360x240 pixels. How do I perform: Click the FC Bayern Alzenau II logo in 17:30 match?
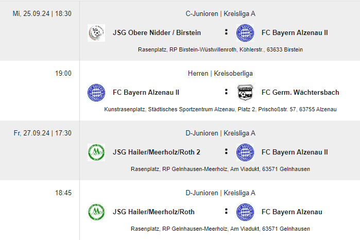coord(245,152)
